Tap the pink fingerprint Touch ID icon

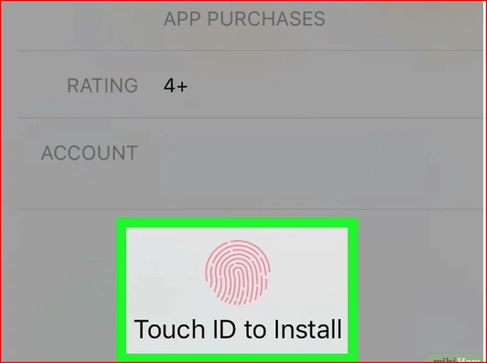click(x=237, y=272)
